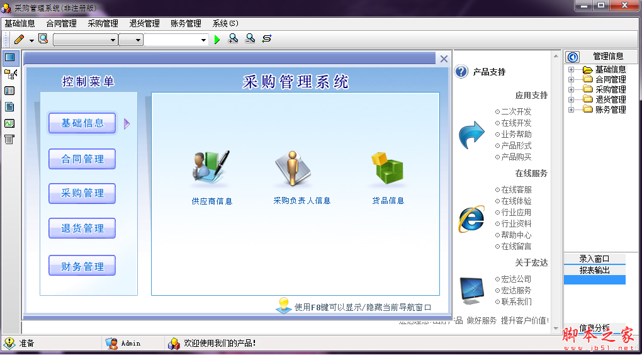
Task: Select the navigation window sidebar icon
Action: point(9,58)
